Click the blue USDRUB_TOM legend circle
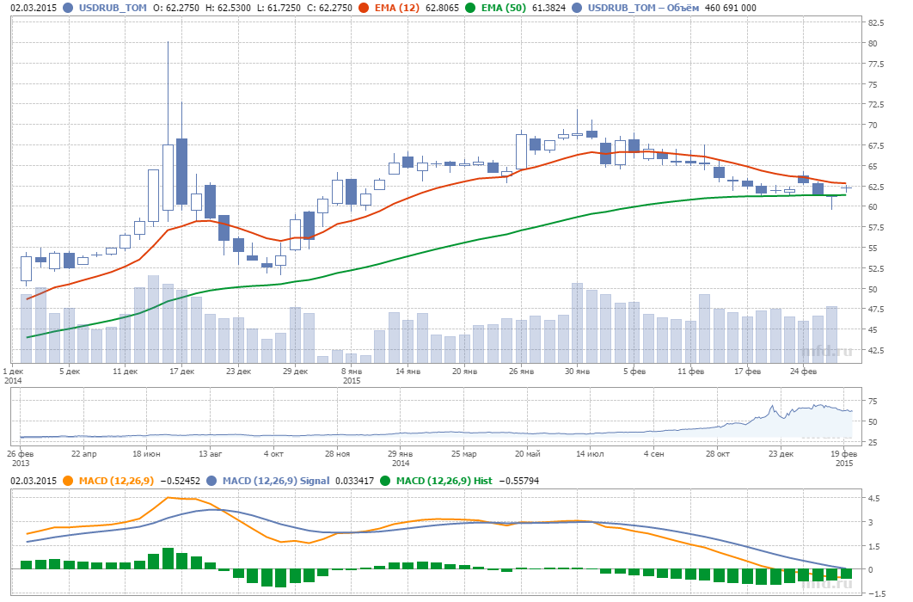This screenshot has height=602, width=913. [69, 8]
